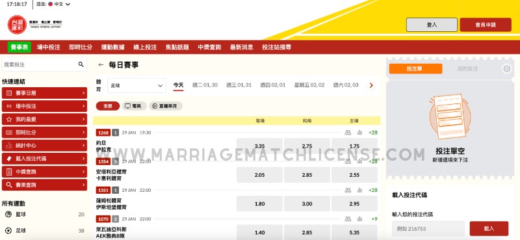Select odds 3.35 for 約旦
This screenshot has width=520, height=240.
[259, 146]
